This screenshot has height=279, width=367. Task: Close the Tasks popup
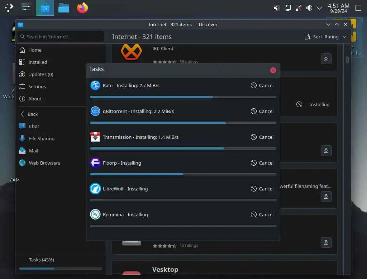coord(273,70)
